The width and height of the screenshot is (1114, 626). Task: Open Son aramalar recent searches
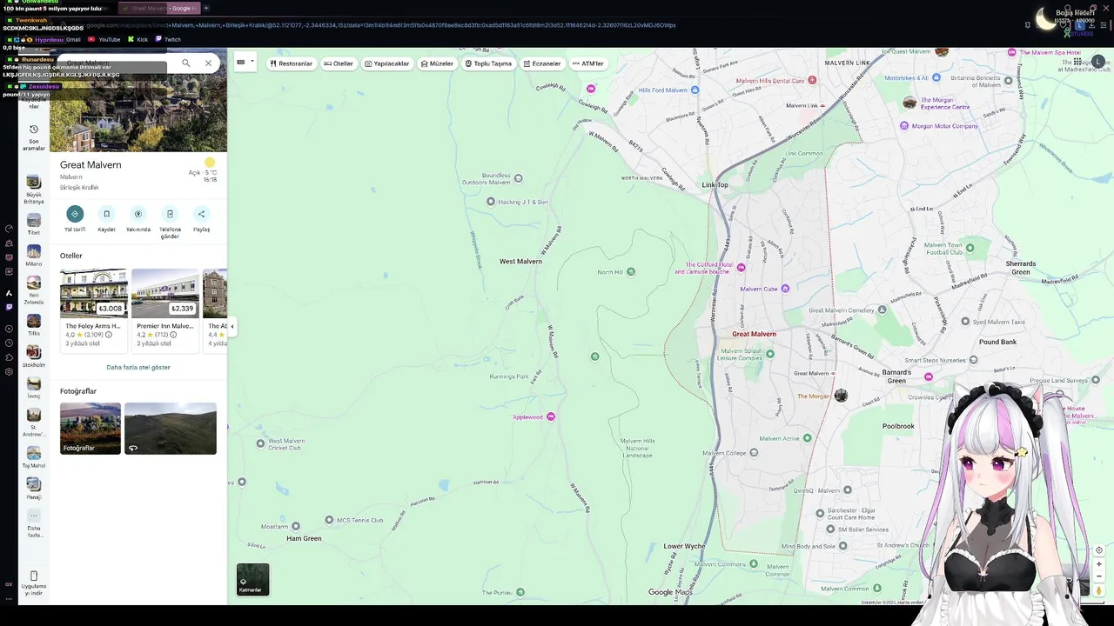point(34,137)
